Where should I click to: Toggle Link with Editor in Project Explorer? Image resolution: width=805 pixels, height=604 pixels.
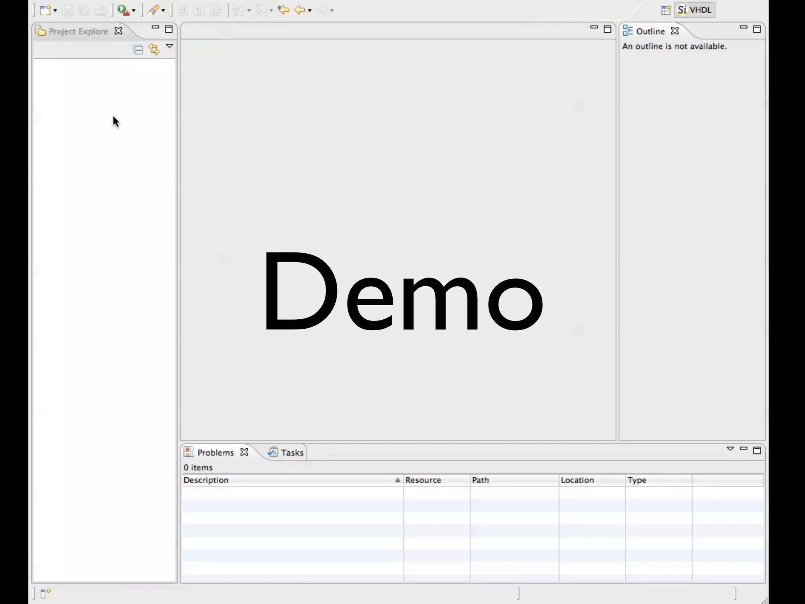(154, 49)
